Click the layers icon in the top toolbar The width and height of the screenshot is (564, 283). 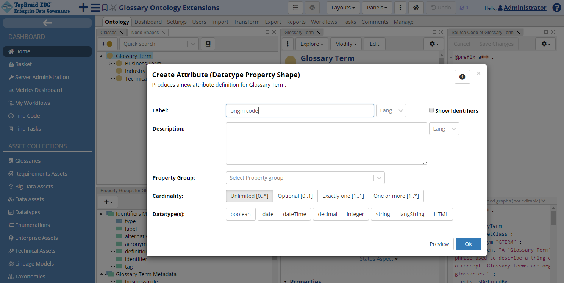coord(311,8)
